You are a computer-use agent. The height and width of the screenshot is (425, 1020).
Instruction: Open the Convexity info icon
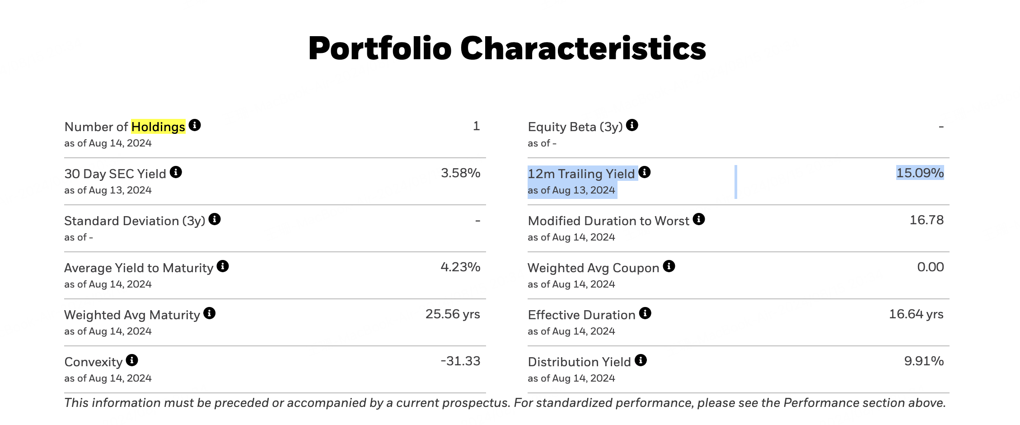point(132,360)
